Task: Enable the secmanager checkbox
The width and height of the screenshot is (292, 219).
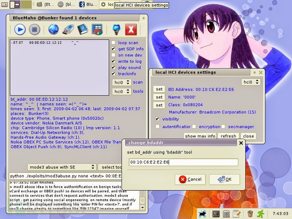Action: point(223,126)
